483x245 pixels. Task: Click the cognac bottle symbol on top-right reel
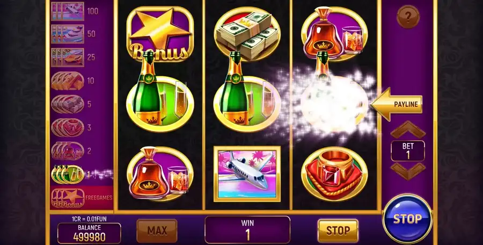[x=334, y=33]
